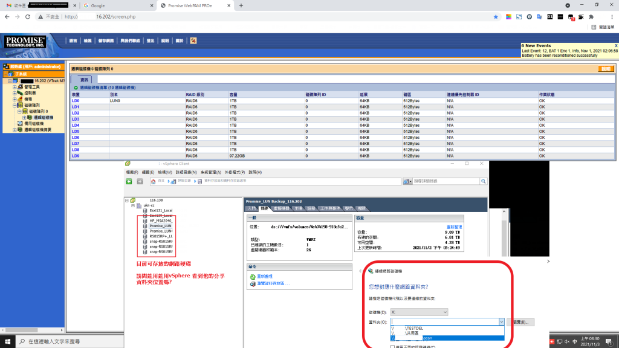Click the orange 說明 help button
This screenshot has height=348, width=619.
click(606, 69)
